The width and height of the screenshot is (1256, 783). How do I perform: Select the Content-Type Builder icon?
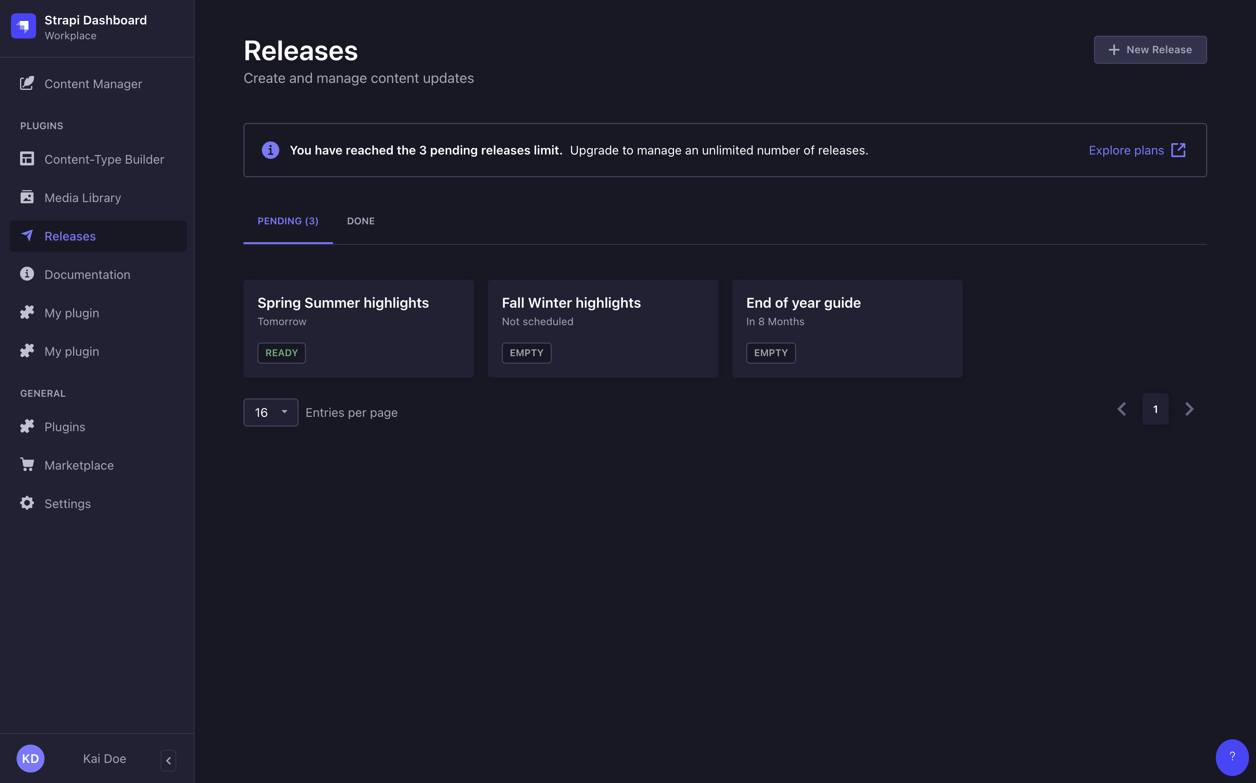[x=27, y=159]
